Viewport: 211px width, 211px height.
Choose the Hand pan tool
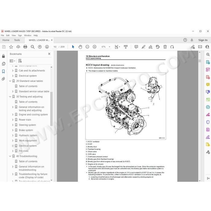point(80,47)
